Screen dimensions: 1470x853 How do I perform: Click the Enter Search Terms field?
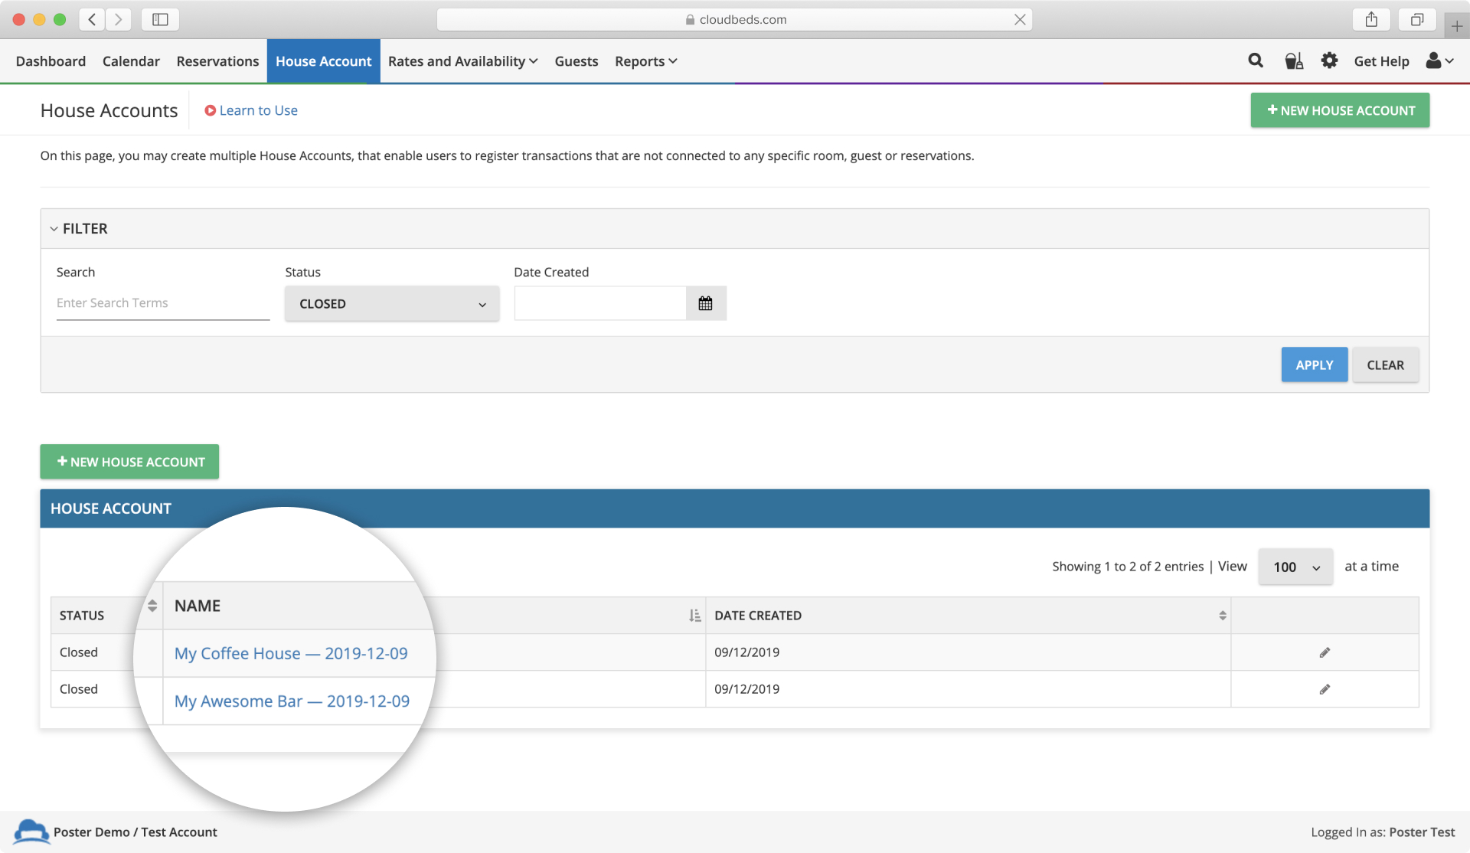click(163, 303)
